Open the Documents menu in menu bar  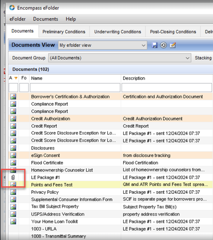[x=45, y=19]
